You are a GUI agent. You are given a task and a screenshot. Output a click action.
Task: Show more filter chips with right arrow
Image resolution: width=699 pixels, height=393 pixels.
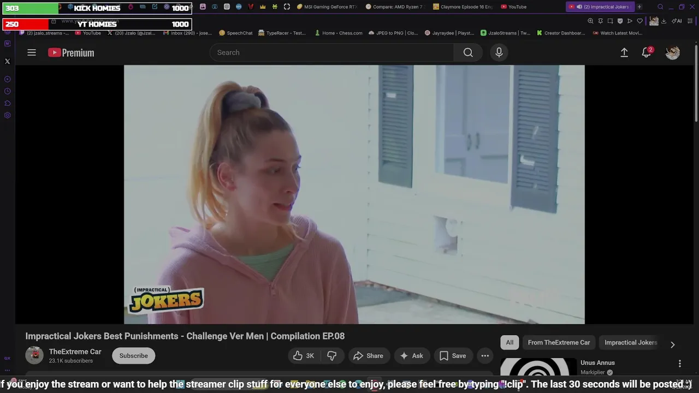pos(672,344)
